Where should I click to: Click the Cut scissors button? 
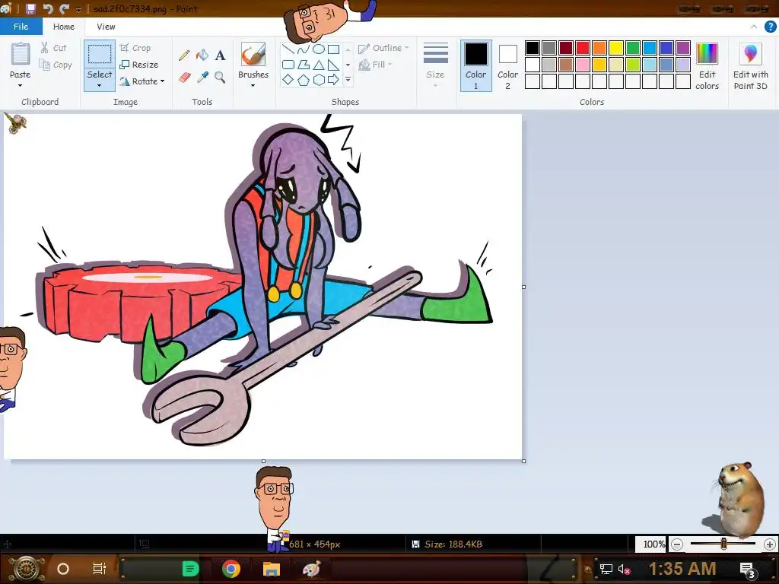pyautogui.click(x=53, y=48)
